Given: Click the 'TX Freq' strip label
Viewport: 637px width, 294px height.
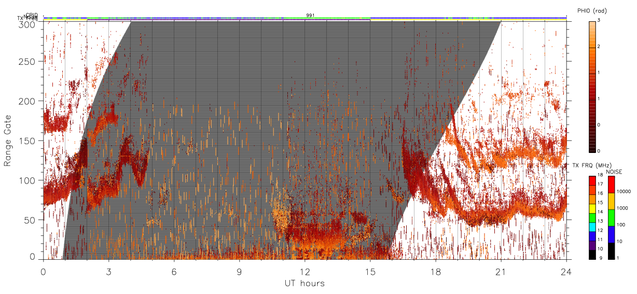Looking at the screenshot, I should 29,19.
